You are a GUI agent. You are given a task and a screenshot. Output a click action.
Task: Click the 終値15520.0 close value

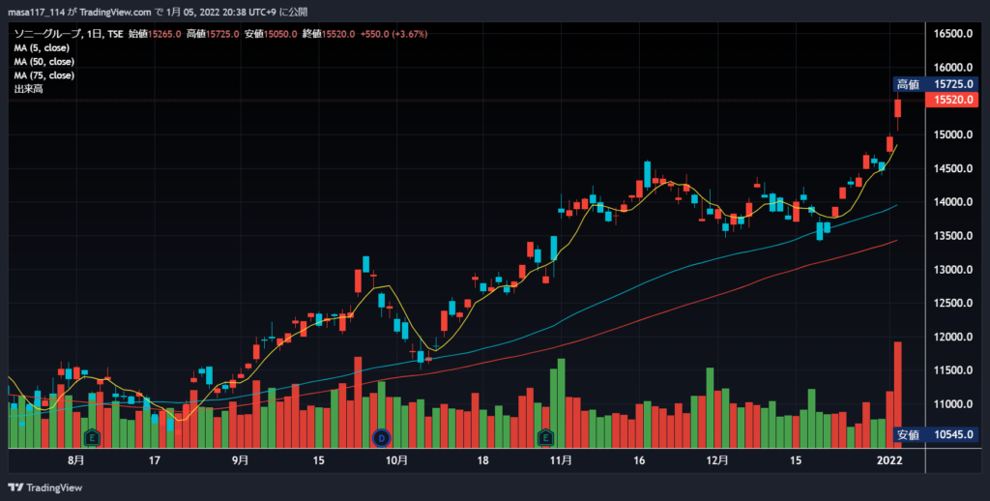(x=329, y=34)
